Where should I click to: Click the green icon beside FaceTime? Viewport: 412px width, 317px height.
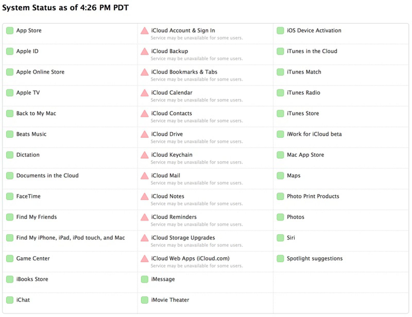click(x=10, y=197)
